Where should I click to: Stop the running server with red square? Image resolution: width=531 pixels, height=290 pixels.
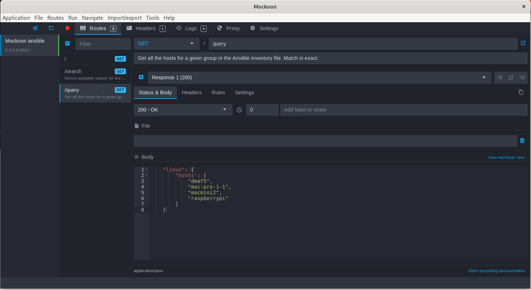pyautogui.click(x=67, y=28)
